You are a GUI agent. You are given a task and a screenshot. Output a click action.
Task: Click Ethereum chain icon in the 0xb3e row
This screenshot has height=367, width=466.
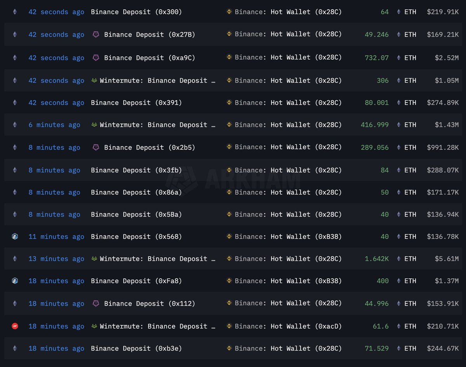click(x=15, y=348)
